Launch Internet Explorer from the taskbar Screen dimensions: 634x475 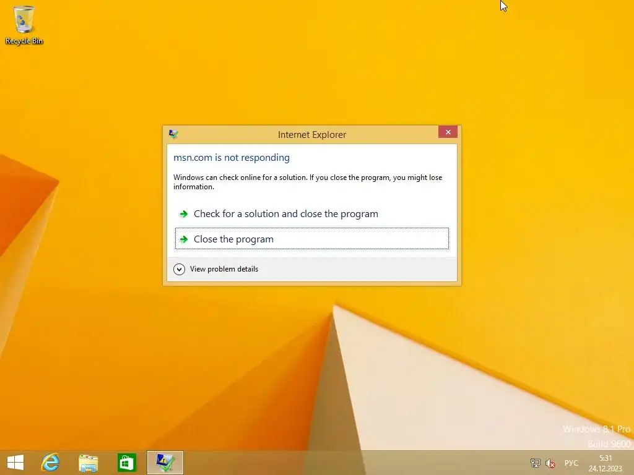(x=51, y=463)
